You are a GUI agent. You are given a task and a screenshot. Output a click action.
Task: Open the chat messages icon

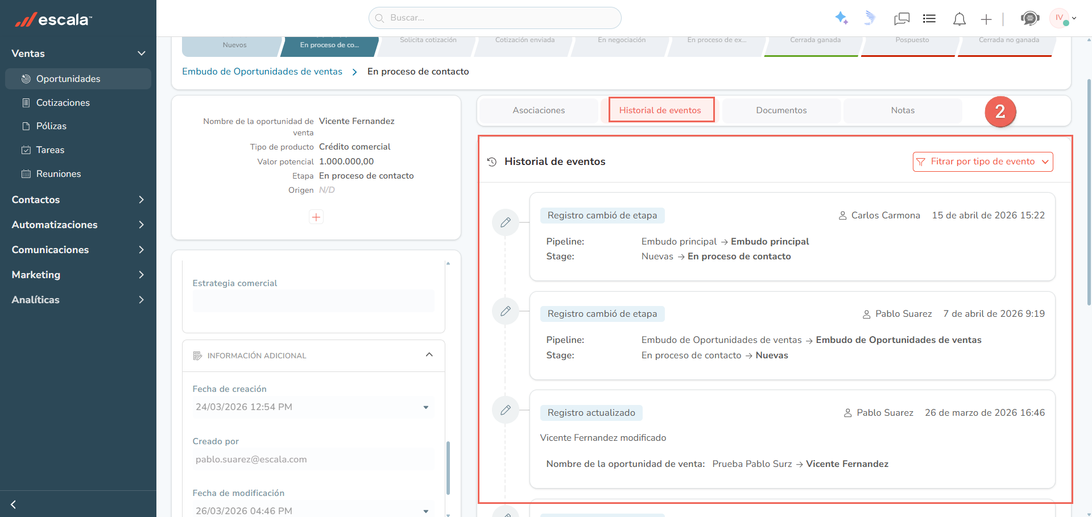click(x=901, y=19)
